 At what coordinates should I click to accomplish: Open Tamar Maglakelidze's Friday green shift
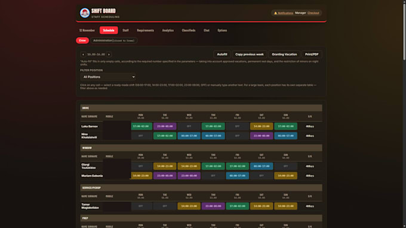(237, 207)
